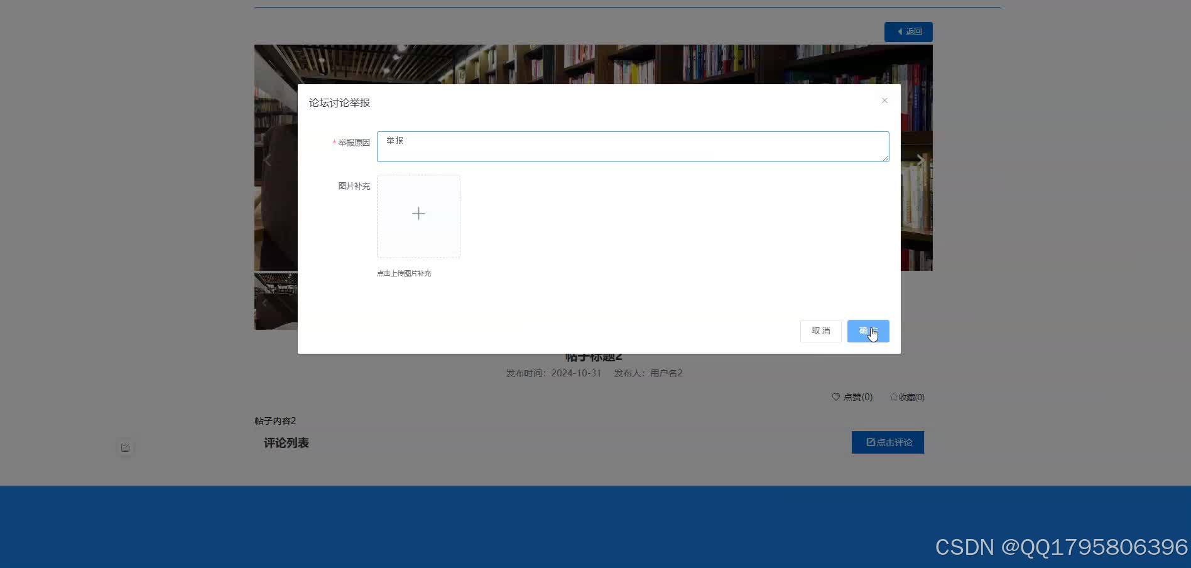The height and width of the screenshot is (568, 1191).
Task: Click the post thumbnail below the main image
Action: 276,302
